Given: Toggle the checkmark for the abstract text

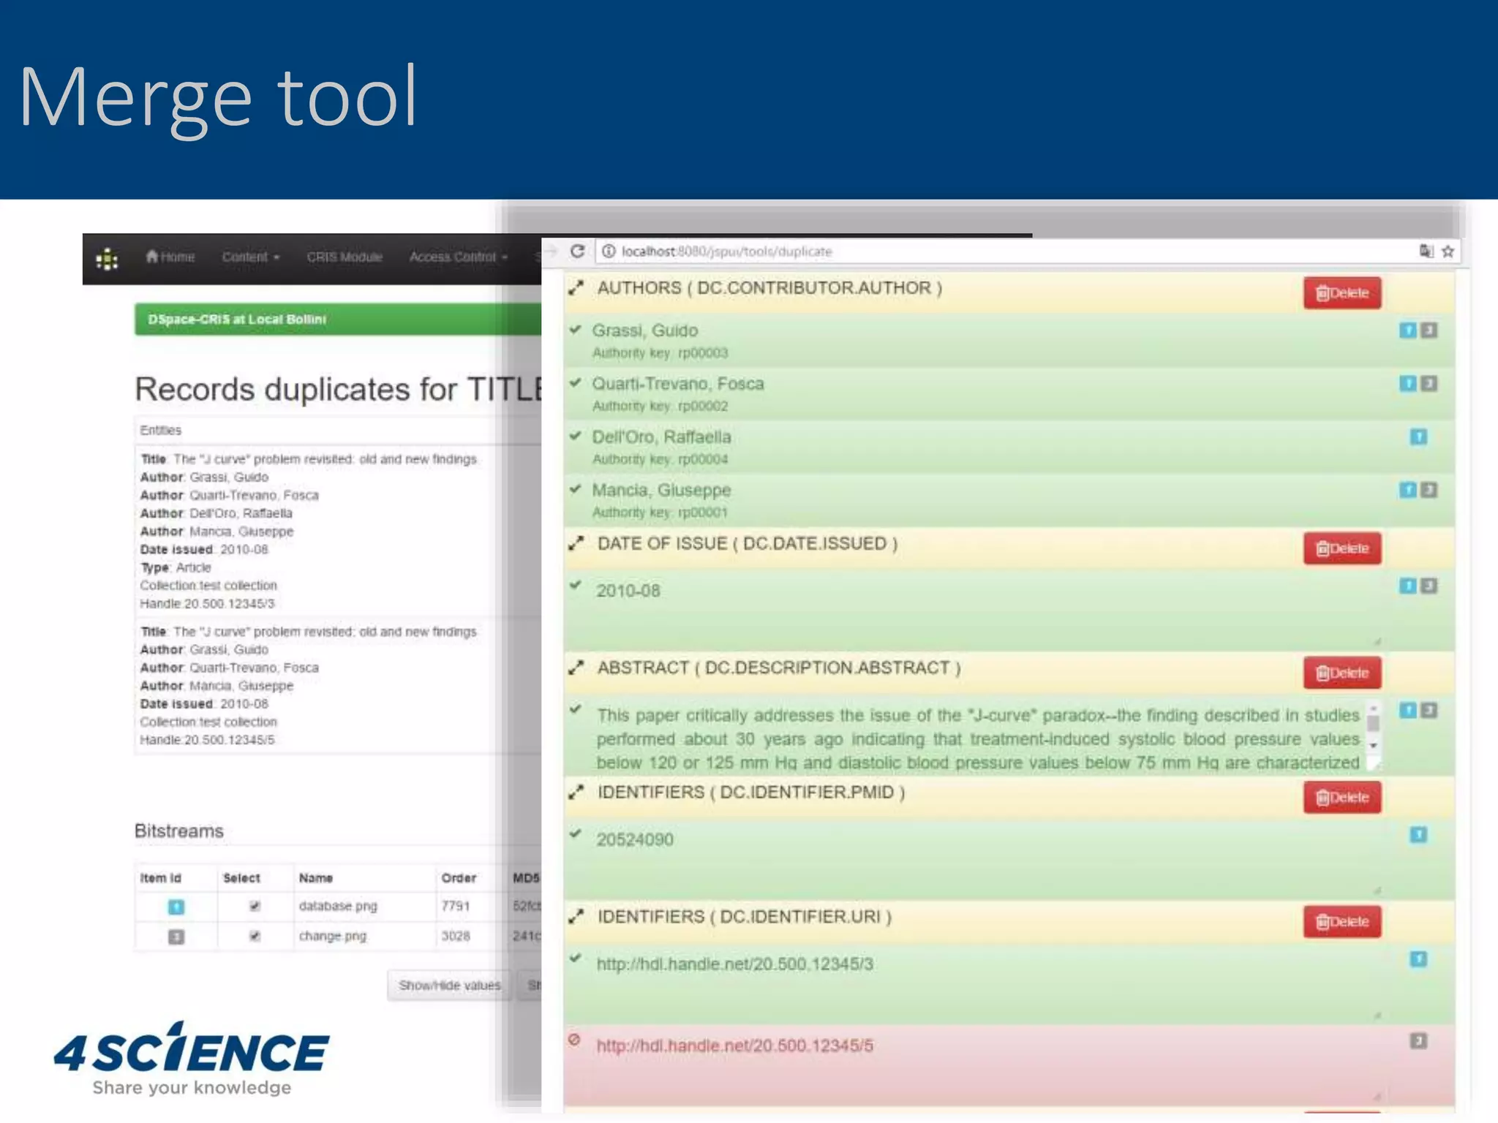Looking at the screenshot, I should tap(576, 709).
